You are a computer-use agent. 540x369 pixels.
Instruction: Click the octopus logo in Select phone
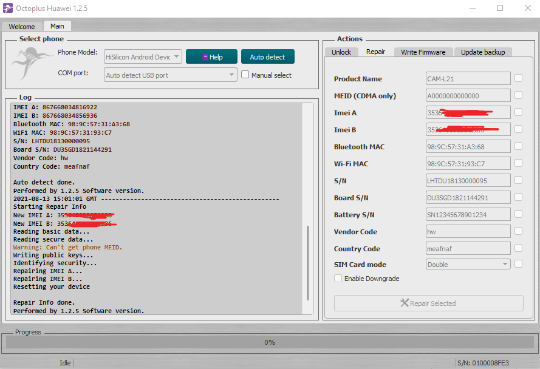(32, 63)
